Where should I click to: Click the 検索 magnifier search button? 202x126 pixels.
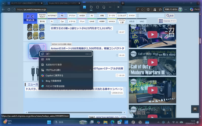point(170,16)
